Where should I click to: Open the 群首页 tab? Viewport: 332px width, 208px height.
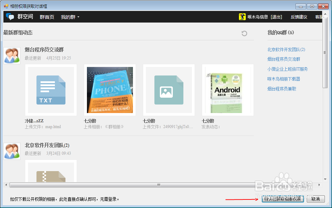(x=47, y=17)
